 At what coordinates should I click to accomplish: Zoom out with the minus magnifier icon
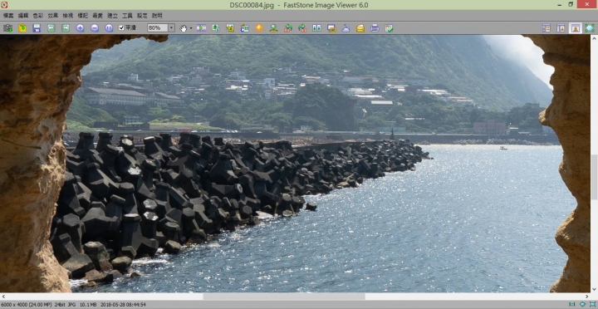(x=95, y=28)
